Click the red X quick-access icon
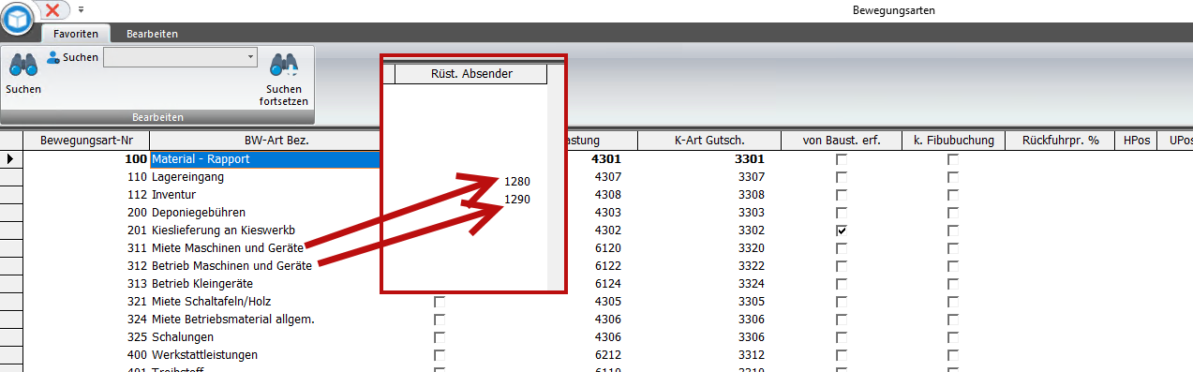This screenshot has height=372, width=1193. pos(53,9)
